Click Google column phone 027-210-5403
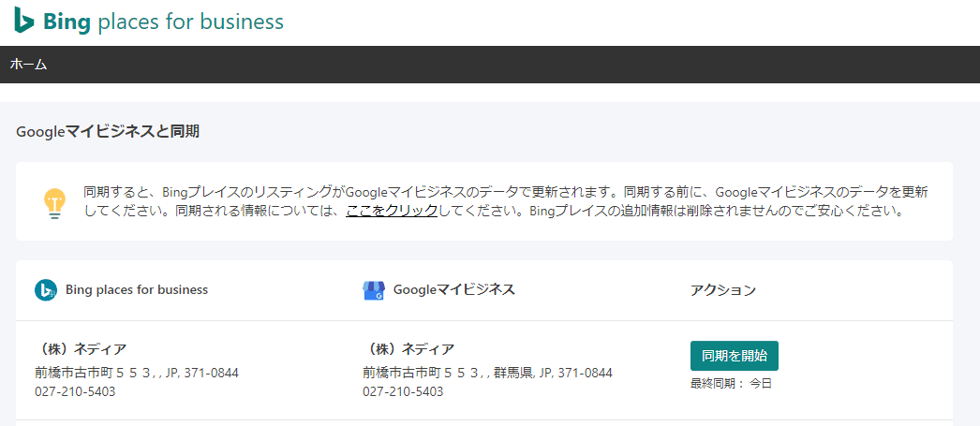This screenshot has height=426, width=980. tap(403, 391)
